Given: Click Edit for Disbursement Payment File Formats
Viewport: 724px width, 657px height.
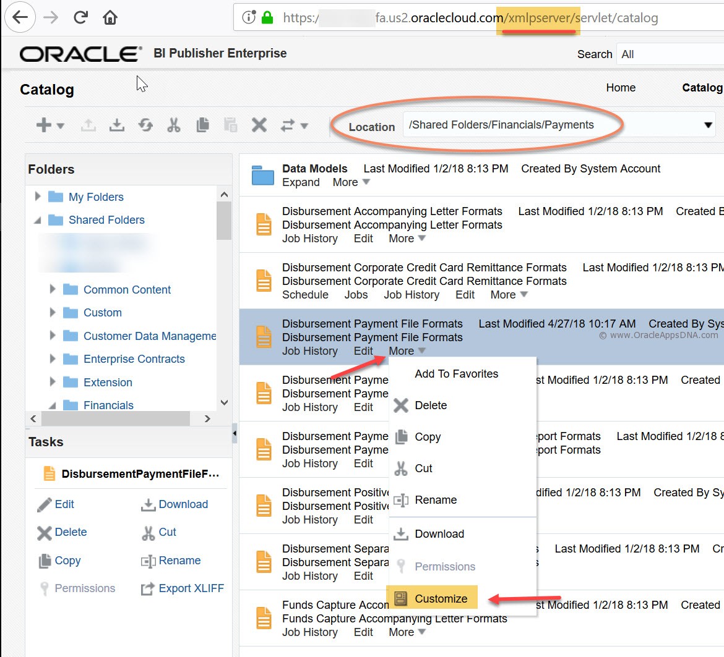Looking at the screenshot, I should pos(363,351).
